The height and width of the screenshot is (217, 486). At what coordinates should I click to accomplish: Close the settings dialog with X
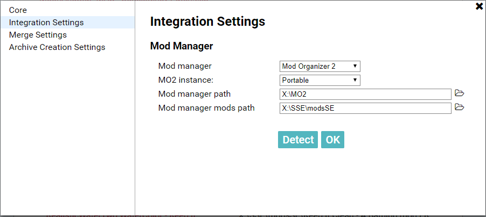[x=479, y=6]
